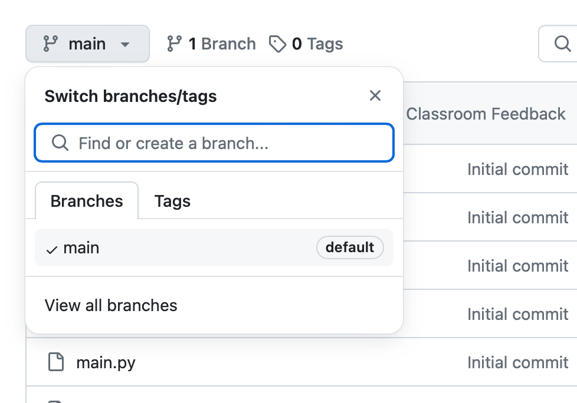Click the search magnifier at top right
The width and height of the screenshot is (577, 403).
tap(562, 44)
